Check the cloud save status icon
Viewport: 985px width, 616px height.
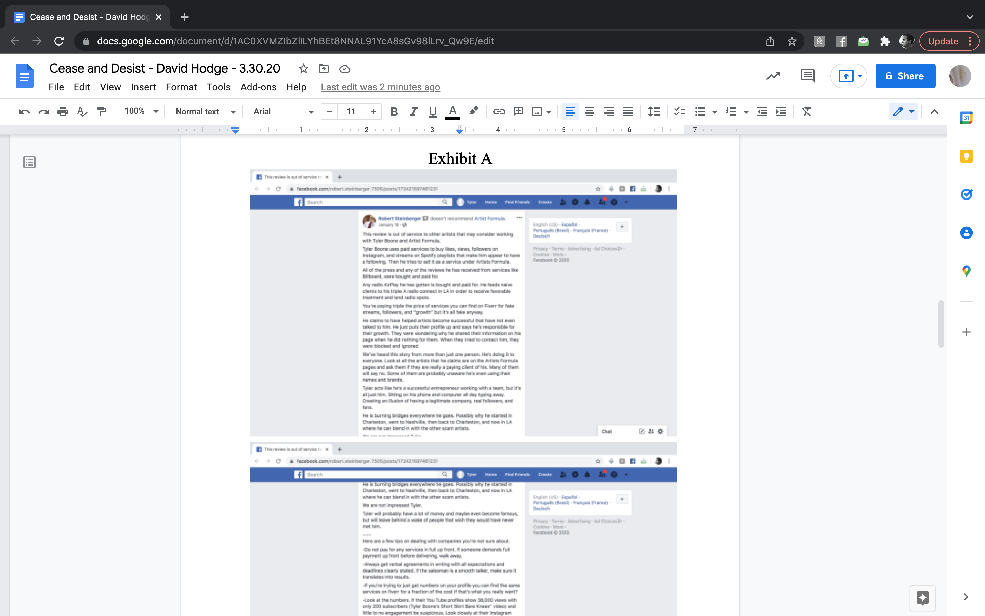click(x=345, y=69)
